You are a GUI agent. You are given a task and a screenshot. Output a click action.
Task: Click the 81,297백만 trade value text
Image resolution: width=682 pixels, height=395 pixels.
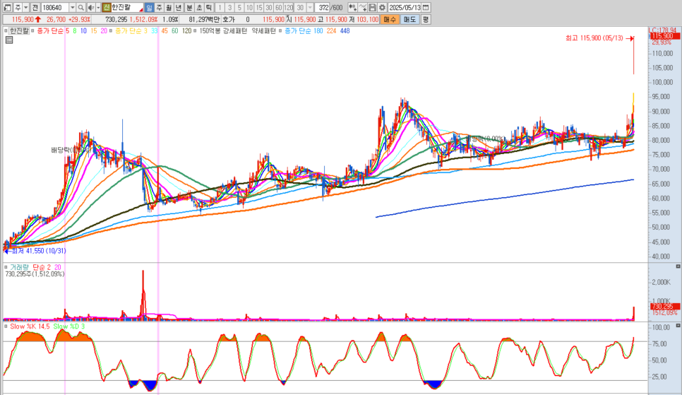pyautogui.click(x=205, y=20)
